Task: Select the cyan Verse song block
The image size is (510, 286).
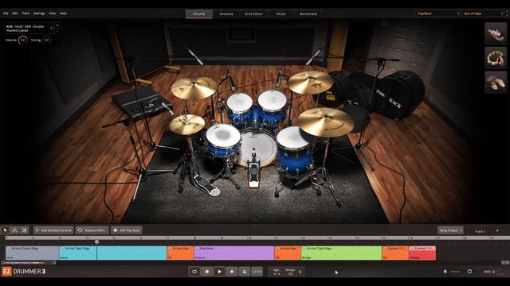Action: pyautogui.click(x=113, y=253)
